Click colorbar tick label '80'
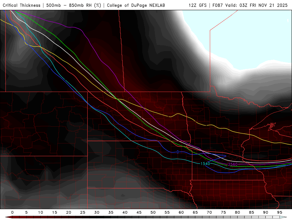The width and height of the screenshot is (292, 219). click(238, 212)
